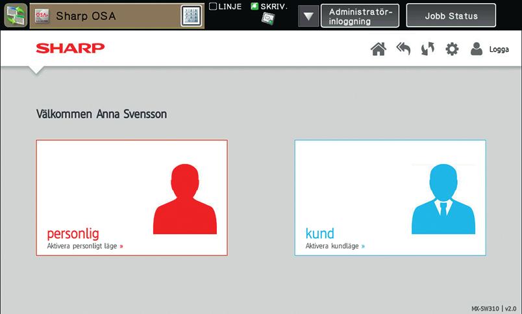Select the kund mode card

coord(390,198)
